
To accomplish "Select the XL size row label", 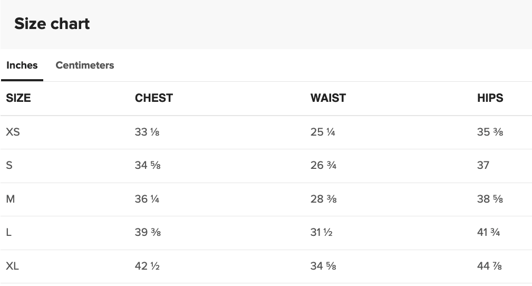I will (12, 266).
